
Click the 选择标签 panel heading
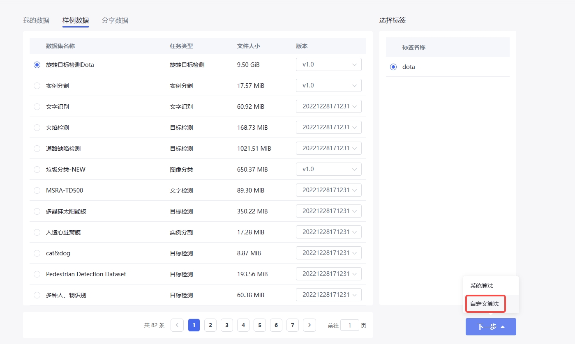coord(393,20)
